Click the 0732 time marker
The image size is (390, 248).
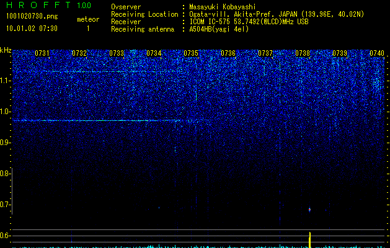tap(79, 53)
